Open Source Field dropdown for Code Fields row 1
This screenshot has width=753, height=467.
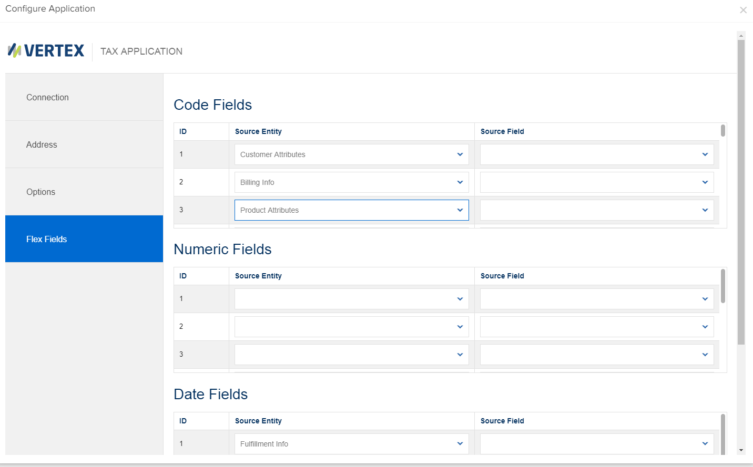tap(705, 154)
